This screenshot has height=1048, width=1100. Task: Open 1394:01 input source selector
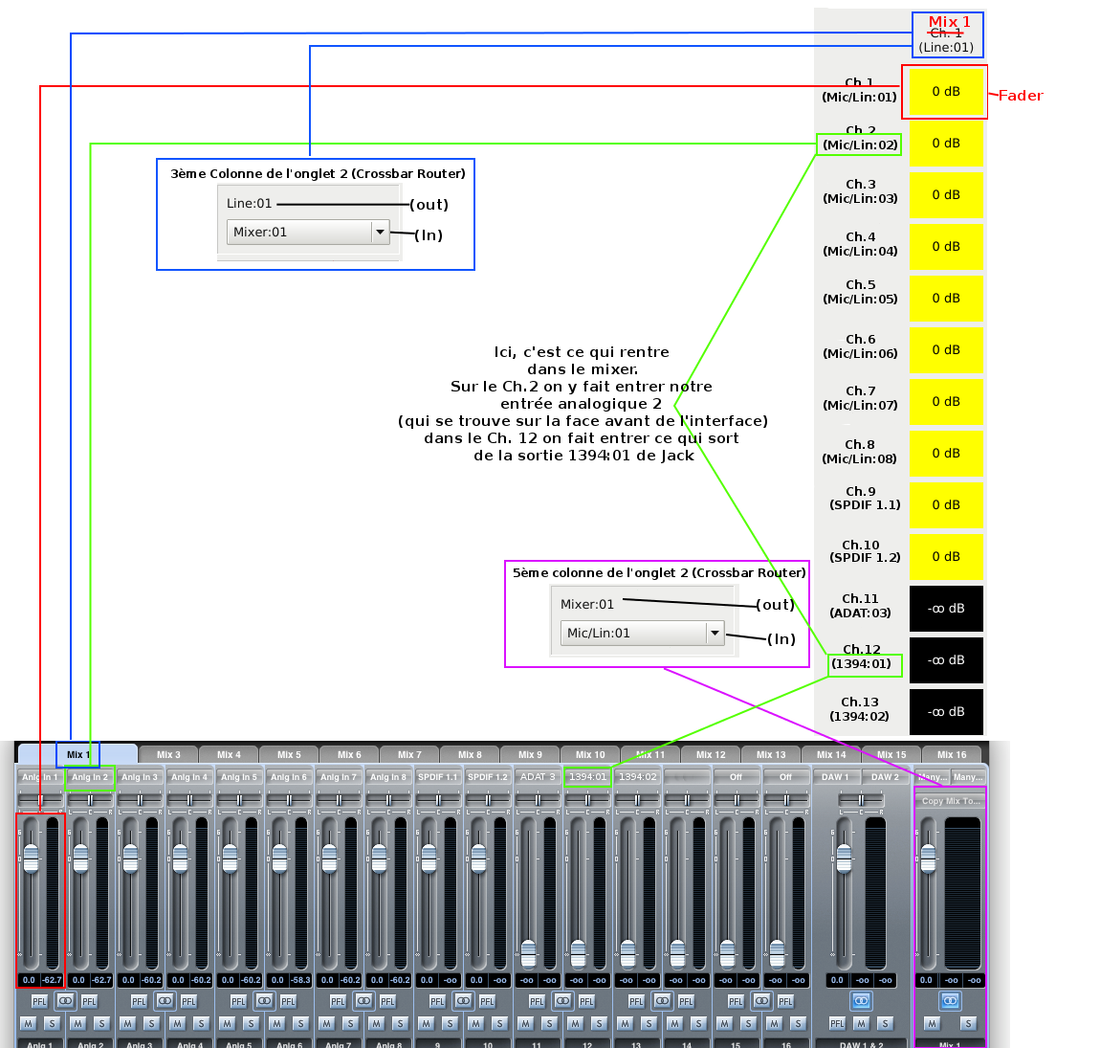(x=588, y=777)
